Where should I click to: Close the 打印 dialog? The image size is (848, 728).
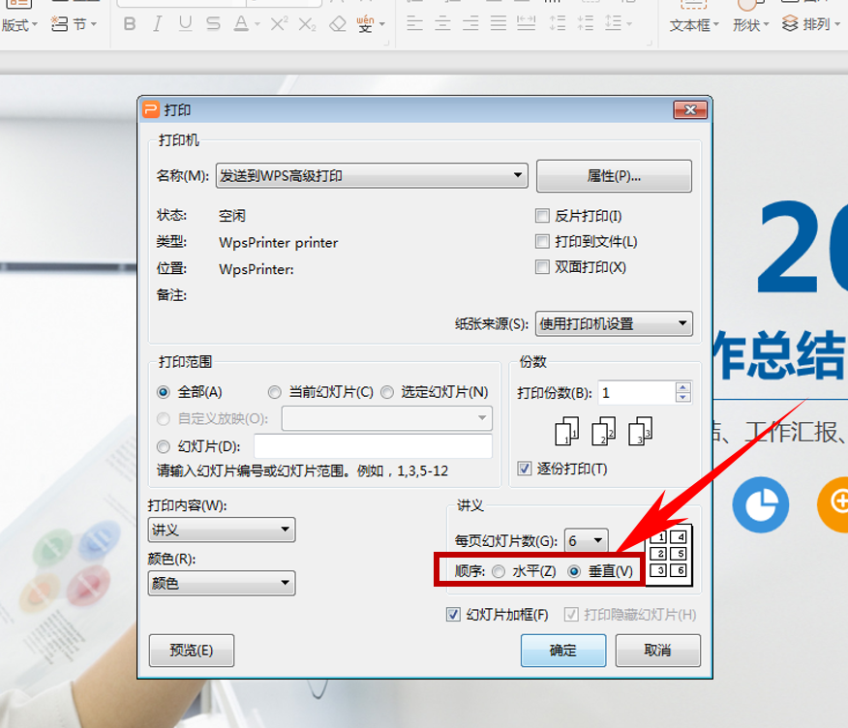[x=690, y=109]
